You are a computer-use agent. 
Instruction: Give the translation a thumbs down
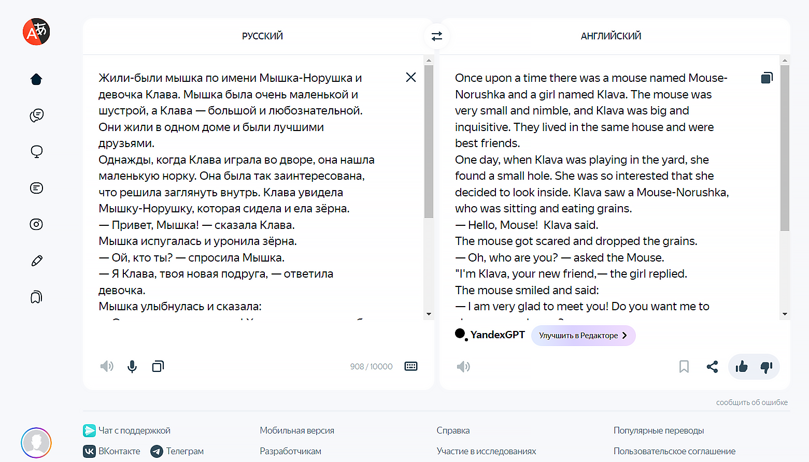tap(767, 367)
